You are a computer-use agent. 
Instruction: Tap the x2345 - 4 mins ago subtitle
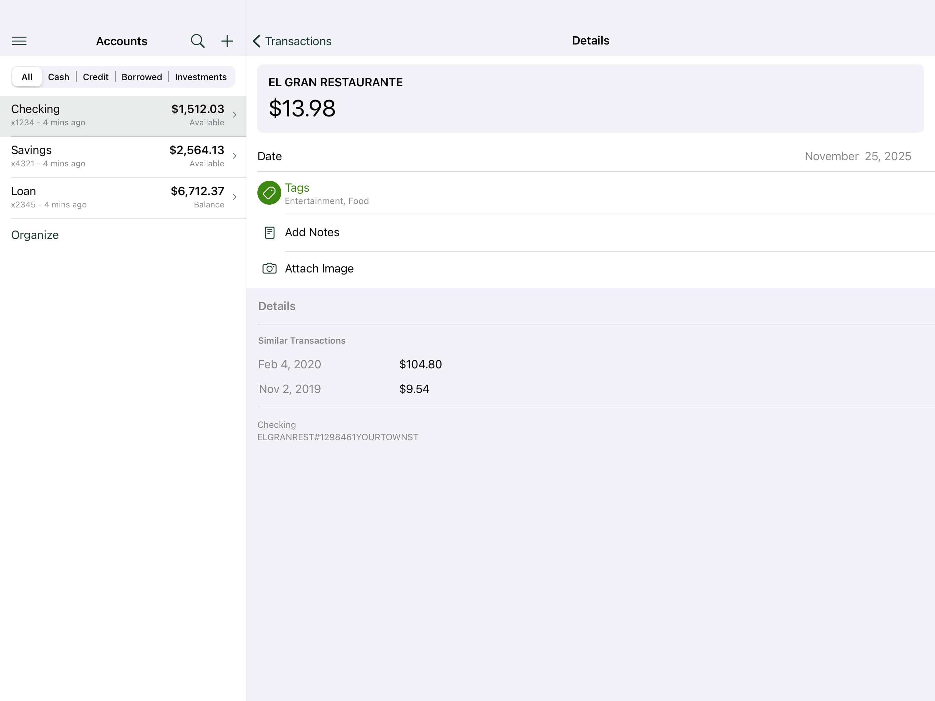point(49,205)
